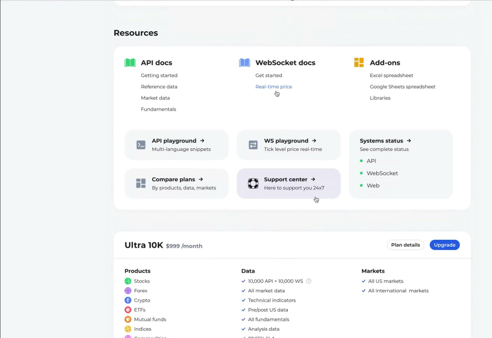Open the WS playground card title

point(286,141)
